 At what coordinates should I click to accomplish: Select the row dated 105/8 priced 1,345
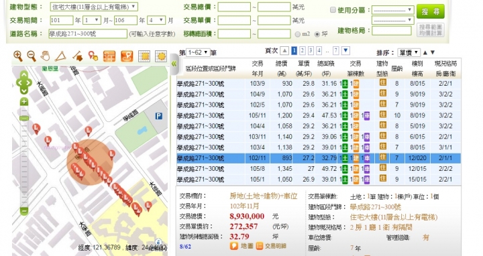(x=319, y=169)
